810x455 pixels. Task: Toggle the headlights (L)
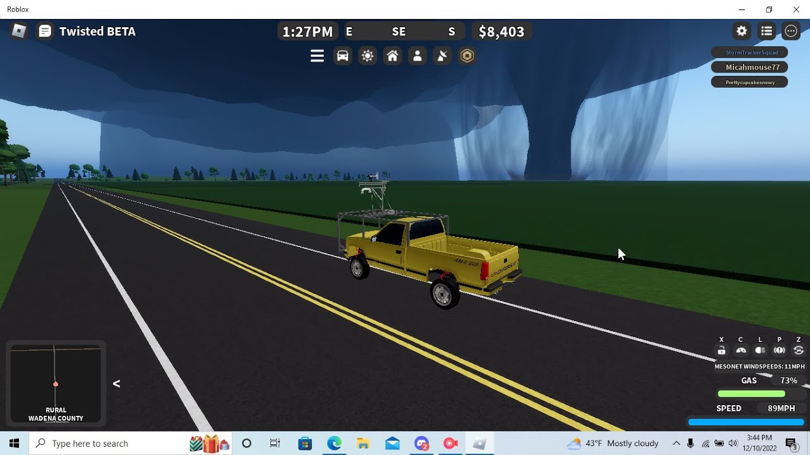760,351
